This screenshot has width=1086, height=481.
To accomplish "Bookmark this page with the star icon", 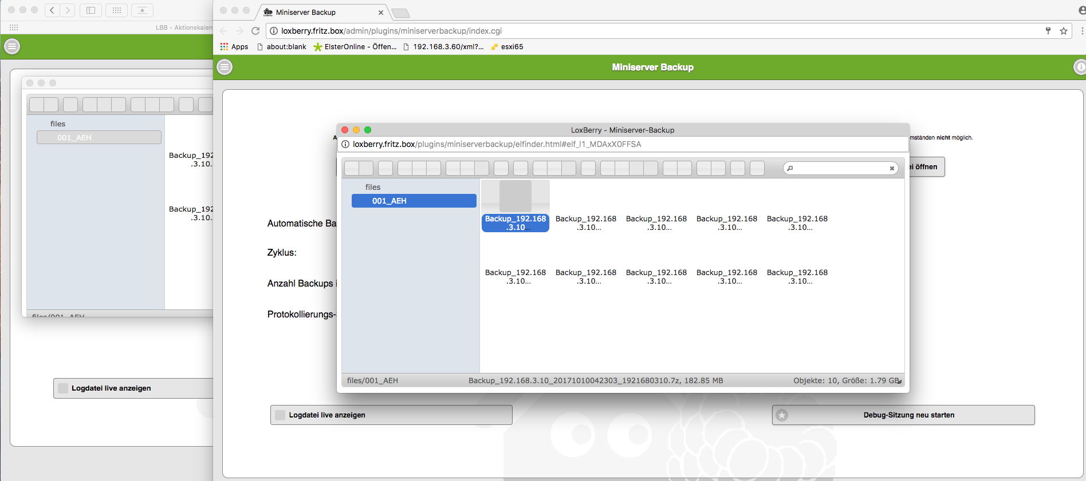I will pos(1064,31).
